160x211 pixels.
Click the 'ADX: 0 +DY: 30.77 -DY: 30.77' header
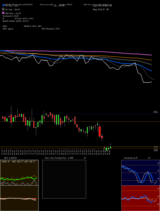pos(18,161)
